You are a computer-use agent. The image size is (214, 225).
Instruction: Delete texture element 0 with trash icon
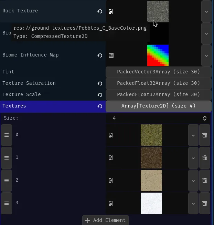coord(205,135)
